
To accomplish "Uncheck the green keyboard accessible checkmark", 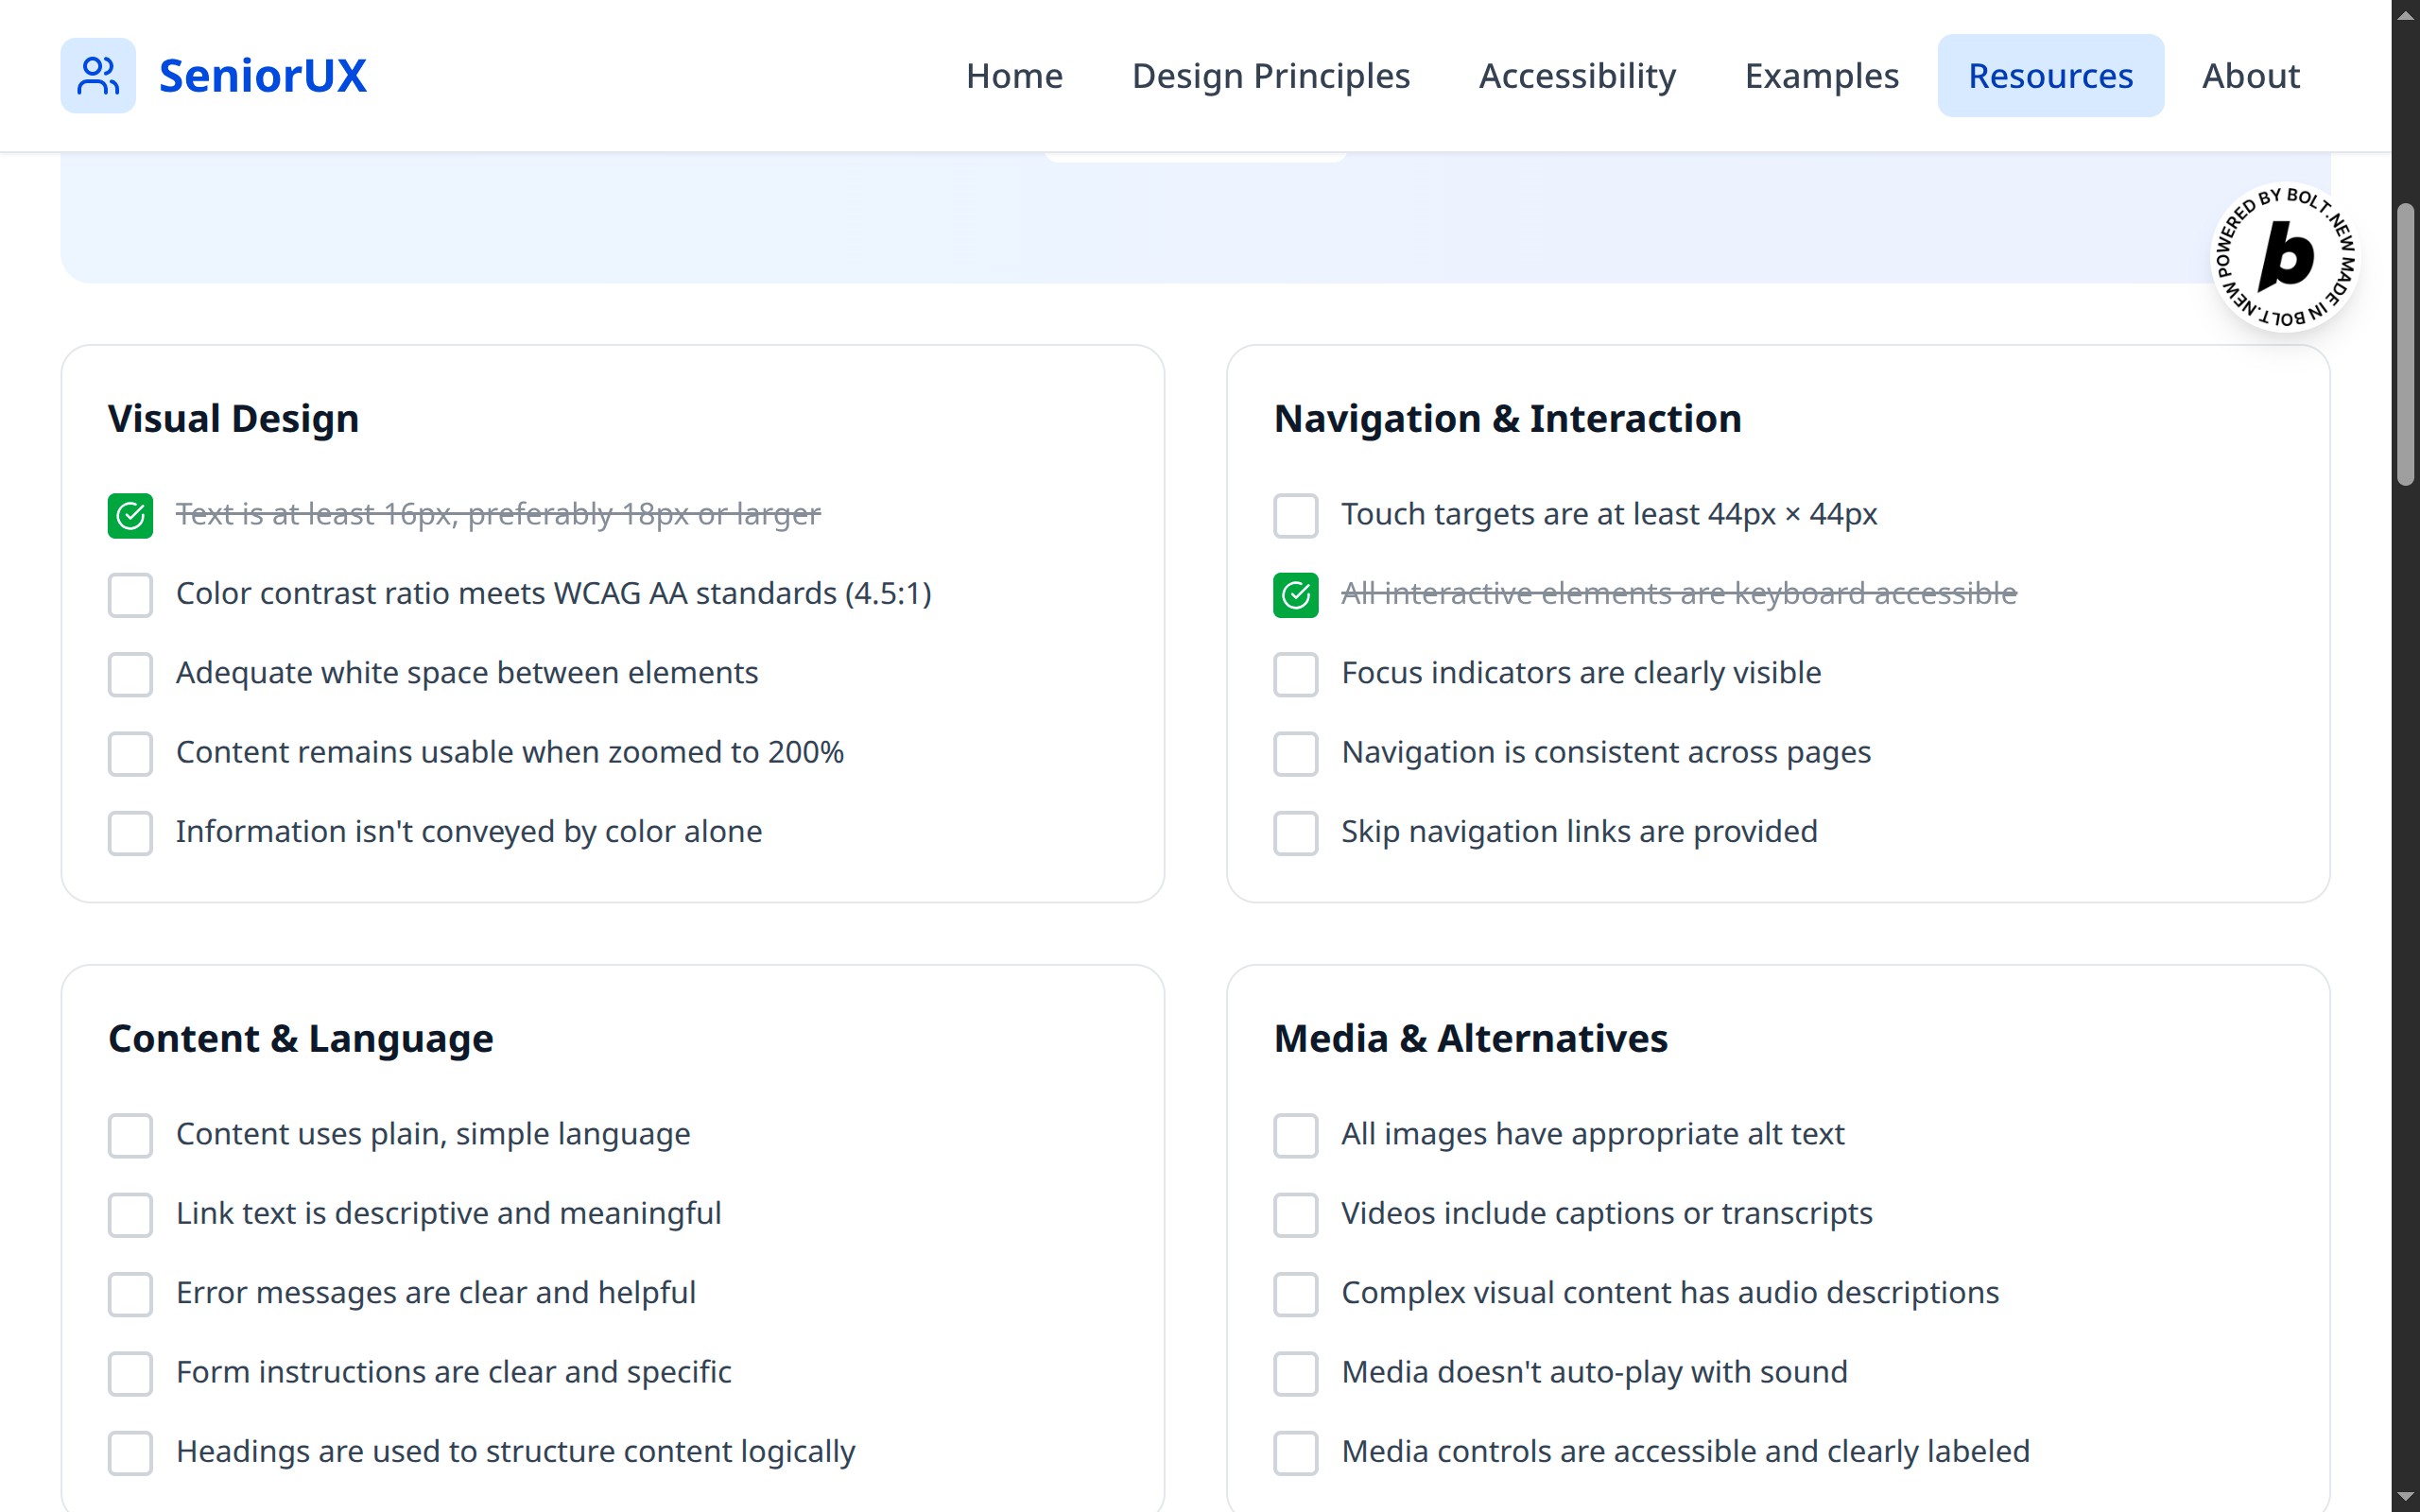I will (1295, 595).
